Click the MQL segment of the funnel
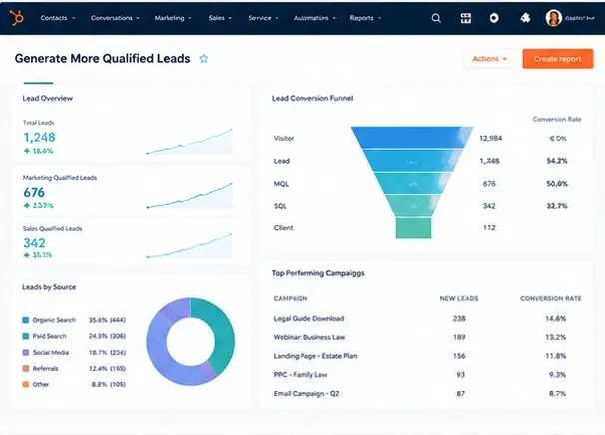 412,184
